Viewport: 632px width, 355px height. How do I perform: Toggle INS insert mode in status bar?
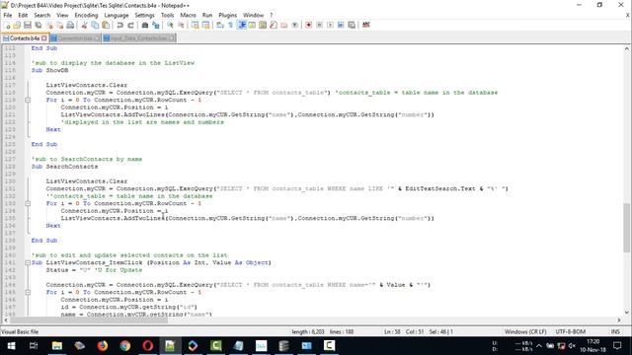615,331
